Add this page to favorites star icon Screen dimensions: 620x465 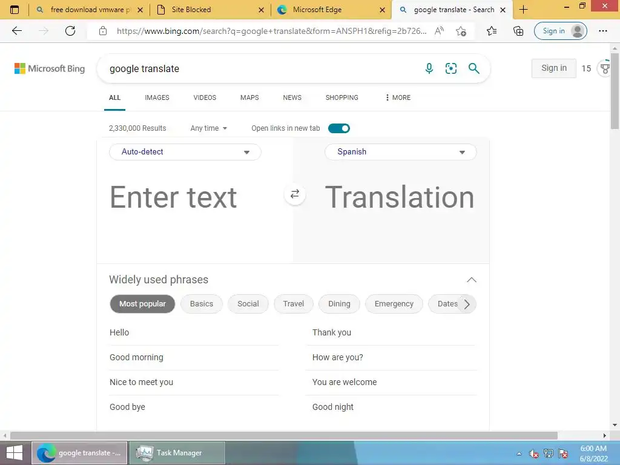point(461,31)
